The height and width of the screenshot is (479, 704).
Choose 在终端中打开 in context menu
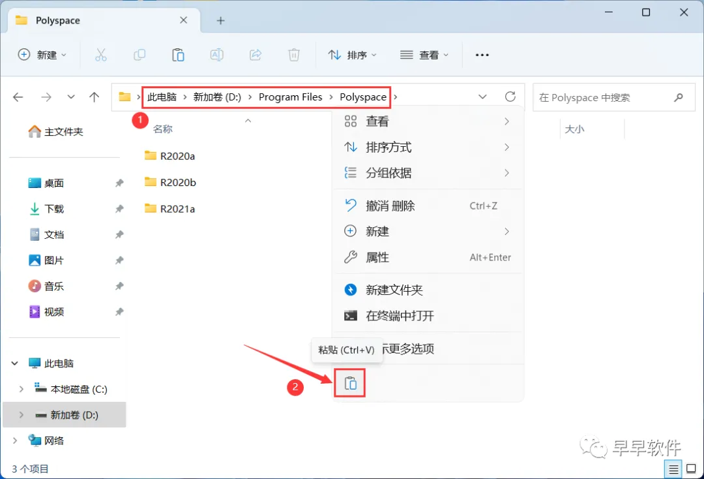428,316
